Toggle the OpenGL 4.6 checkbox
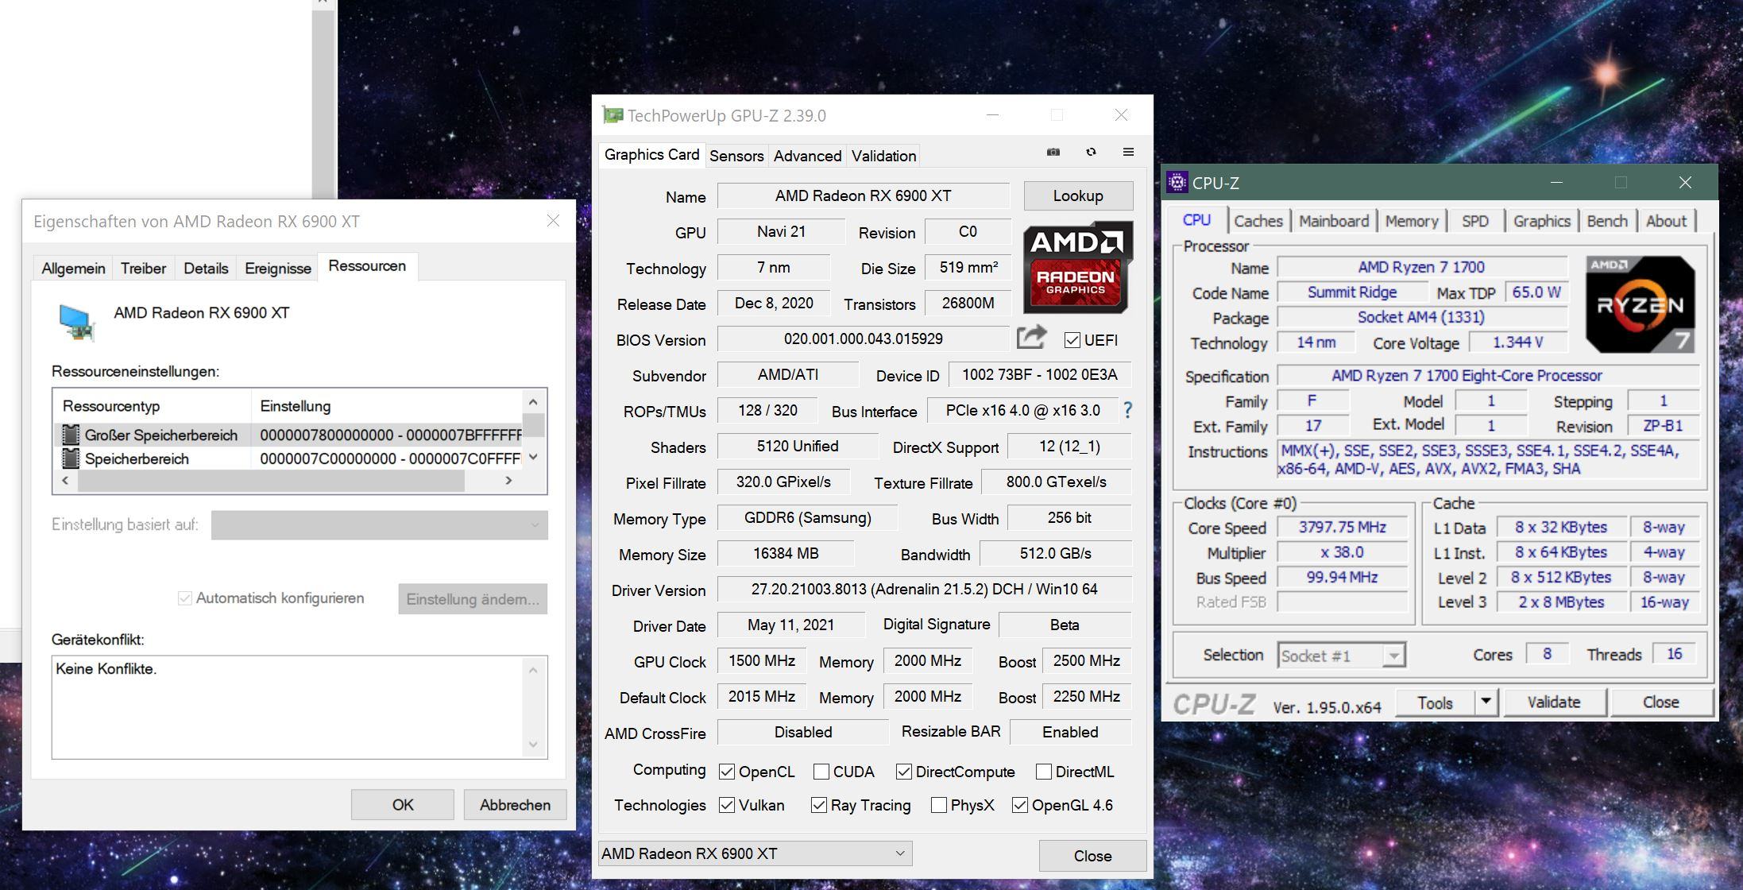 coord(1020,805)
